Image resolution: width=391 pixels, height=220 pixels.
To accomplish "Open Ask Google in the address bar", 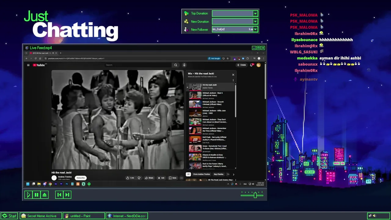I will click(214, 58).
